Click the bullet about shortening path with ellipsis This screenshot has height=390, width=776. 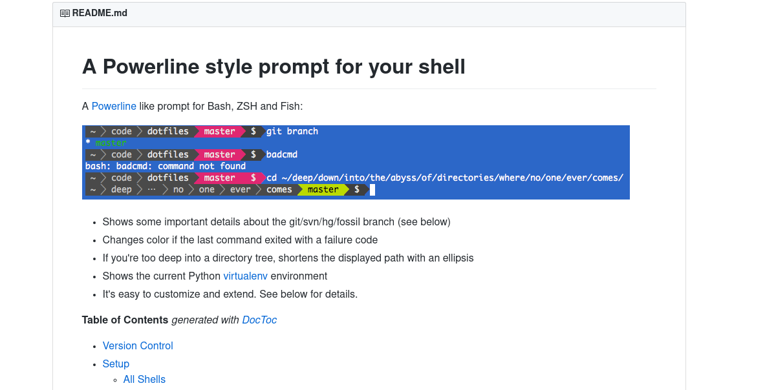click(x=288, y=258)
